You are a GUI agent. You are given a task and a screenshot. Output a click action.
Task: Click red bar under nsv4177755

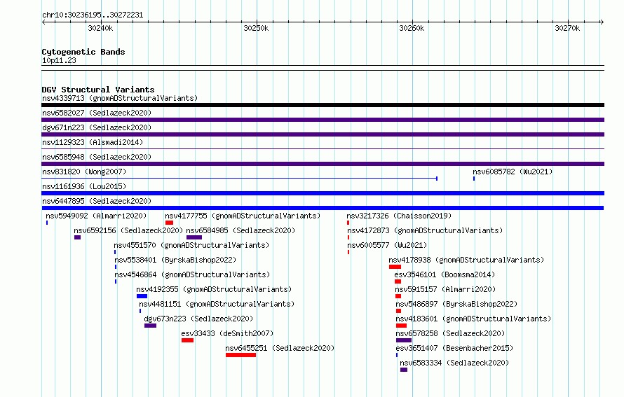pyautogui.click(x=169, y=223)
